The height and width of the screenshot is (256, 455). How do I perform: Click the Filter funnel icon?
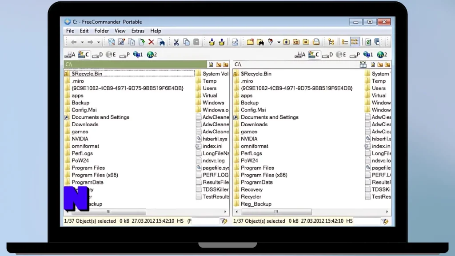point(271,42)
